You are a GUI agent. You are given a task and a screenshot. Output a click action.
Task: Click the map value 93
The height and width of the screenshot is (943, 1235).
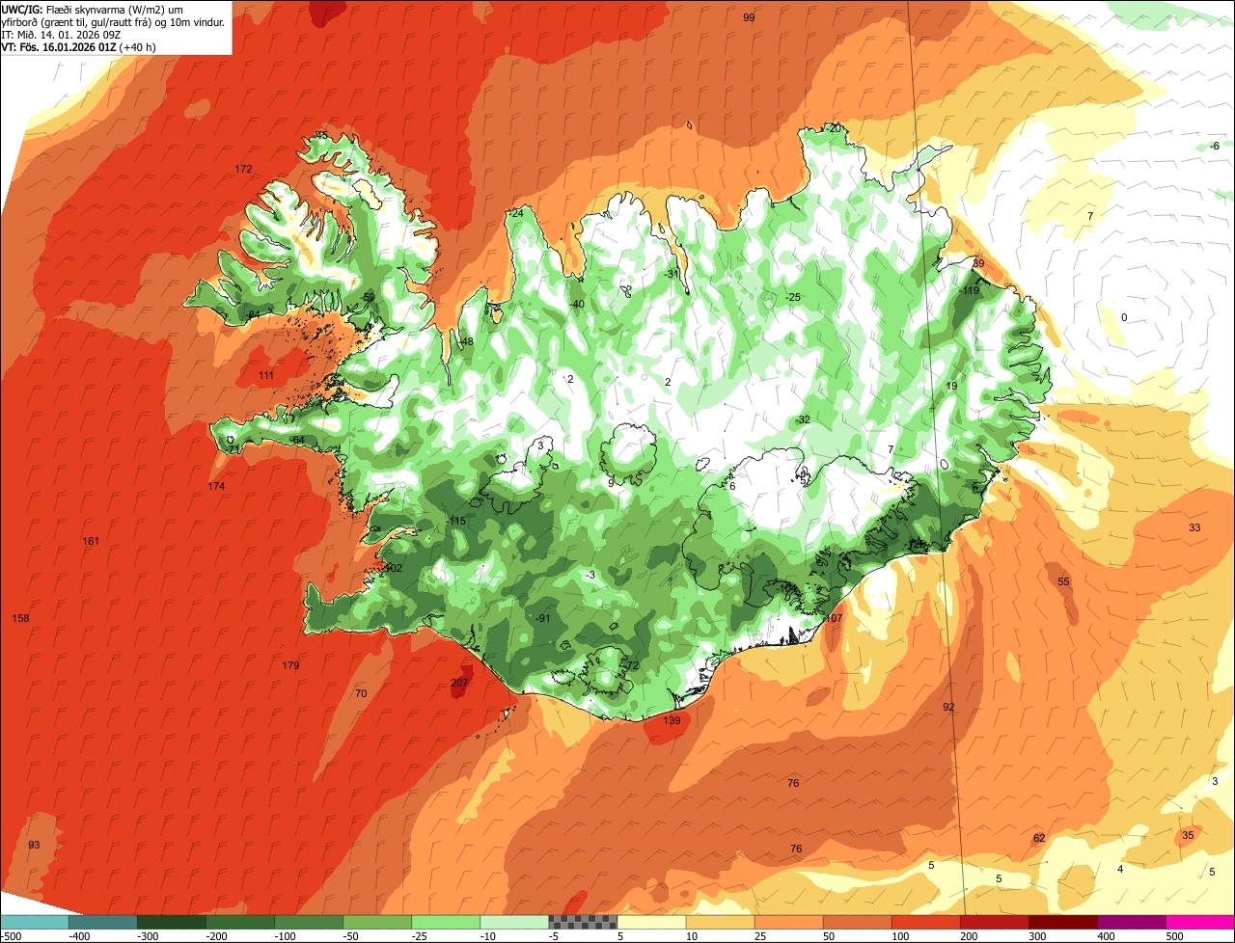pos(34,845)
